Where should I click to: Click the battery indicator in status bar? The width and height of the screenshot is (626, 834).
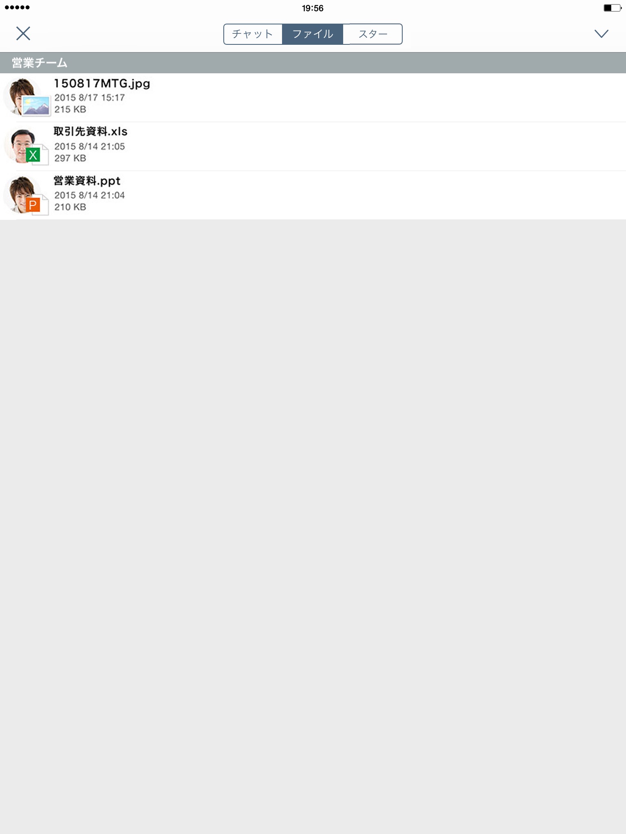[613, 8]
